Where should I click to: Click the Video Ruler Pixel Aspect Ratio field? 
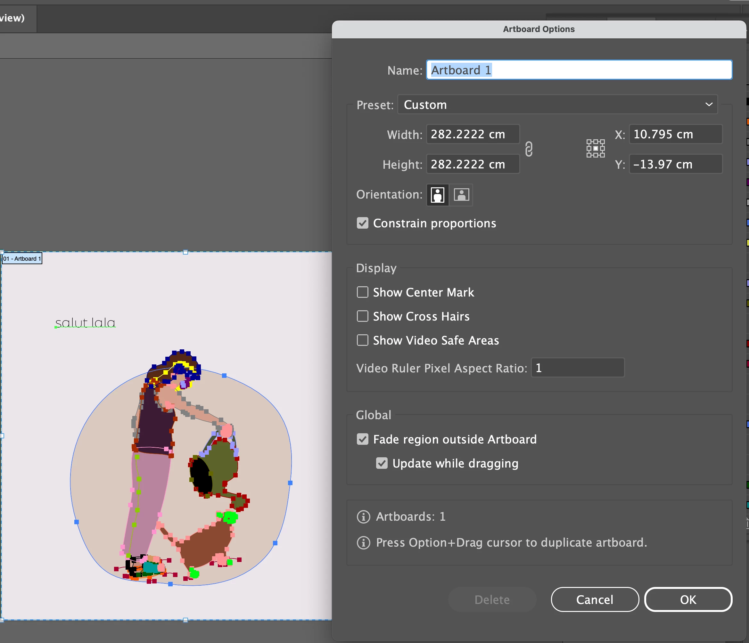[x=577, y=368]
